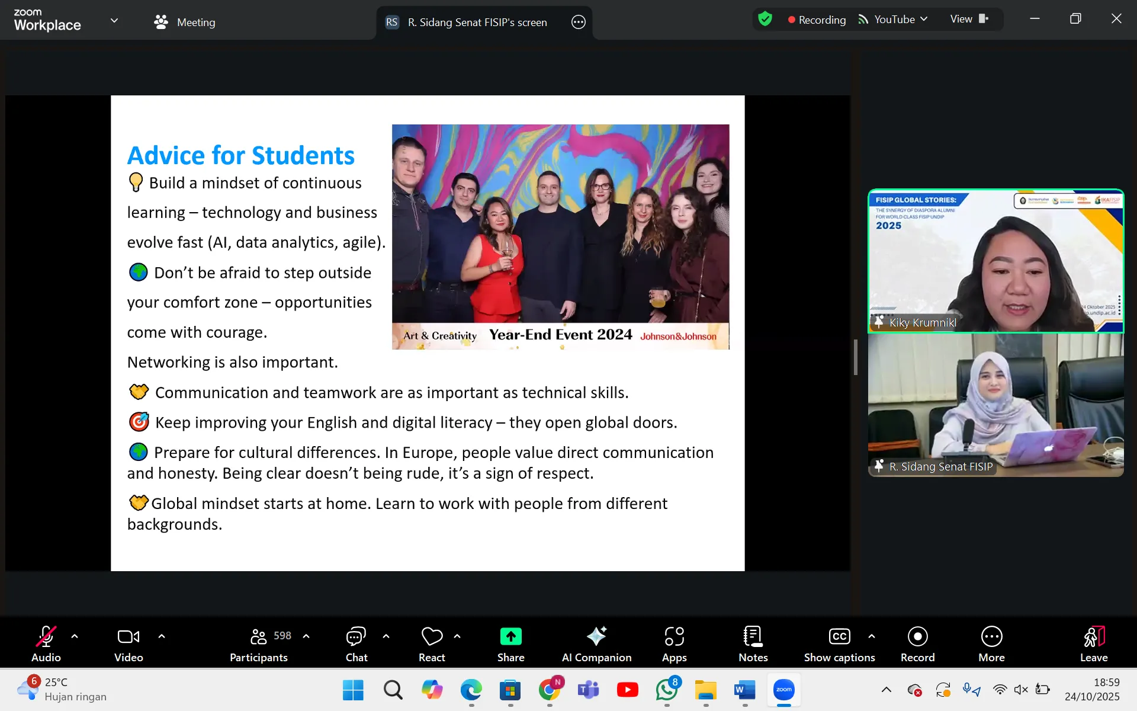Image resolution: width=1137 pixels, height=711 pixels.
Task: Click the Record button
Action: (917, 643)
